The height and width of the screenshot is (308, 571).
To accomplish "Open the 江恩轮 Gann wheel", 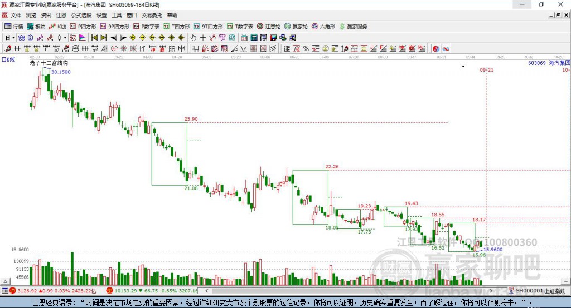I will [269, 27].
